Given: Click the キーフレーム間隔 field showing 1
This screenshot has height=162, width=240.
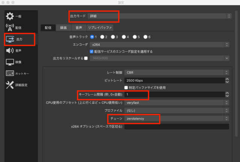Looking at the screenshot, I should pos(175,94).
